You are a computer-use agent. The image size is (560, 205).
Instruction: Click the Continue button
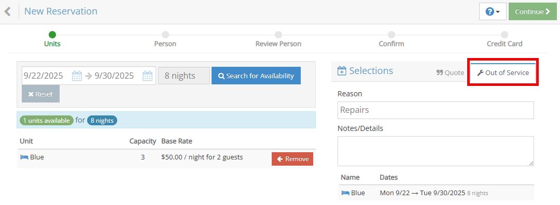click(x=533, y=11)
